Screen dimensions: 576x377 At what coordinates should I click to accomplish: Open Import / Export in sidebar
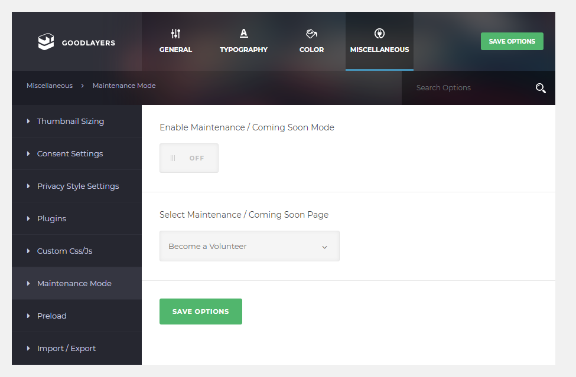click(77, 349)
